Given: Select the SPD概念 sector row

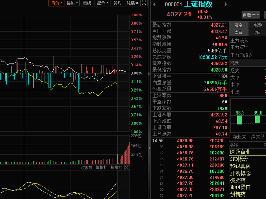Looking at the screenshot, I should [248, 159].
